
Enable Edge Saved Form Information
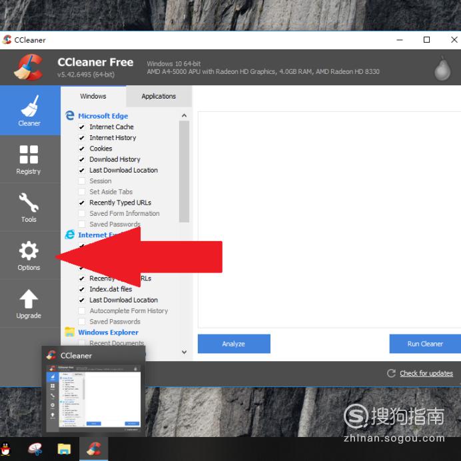tap(82, 213)
